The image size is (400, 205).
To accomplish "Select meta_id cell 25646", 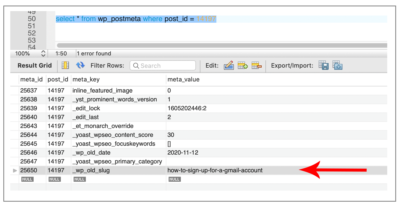I will click(x=32, y=153).
